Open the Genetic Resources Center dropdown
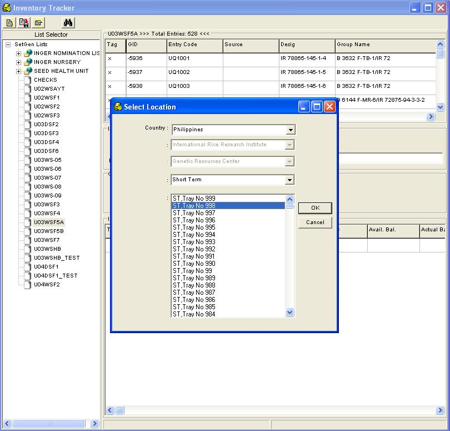Viewport: 450px width, 431px height. point(289,162)
